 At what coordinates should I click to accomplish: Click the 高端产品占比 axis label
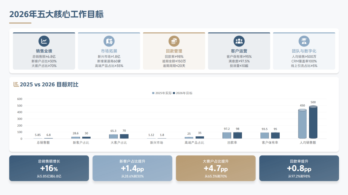click(x=194, y=142)
